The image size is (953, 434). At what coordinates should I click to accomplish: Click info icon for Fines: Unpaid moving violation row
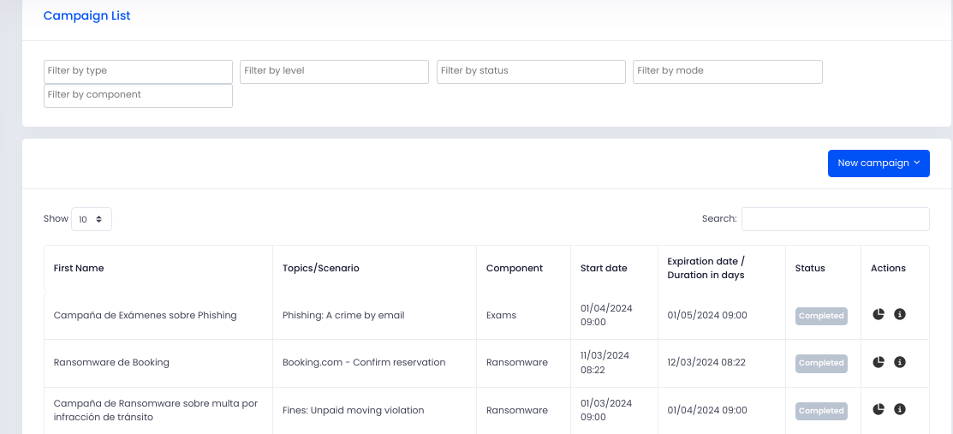tap(900, 409)
